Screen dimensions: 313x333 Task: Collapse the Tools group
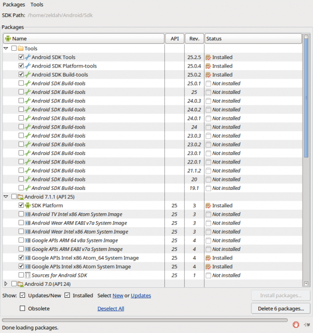(6, 48)
